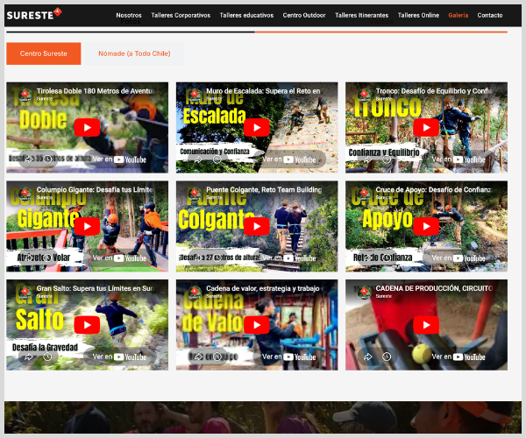The width and height of the screenshot is (526, 438).
Task: Open Cadena de valor video title link
Action: 263,287
